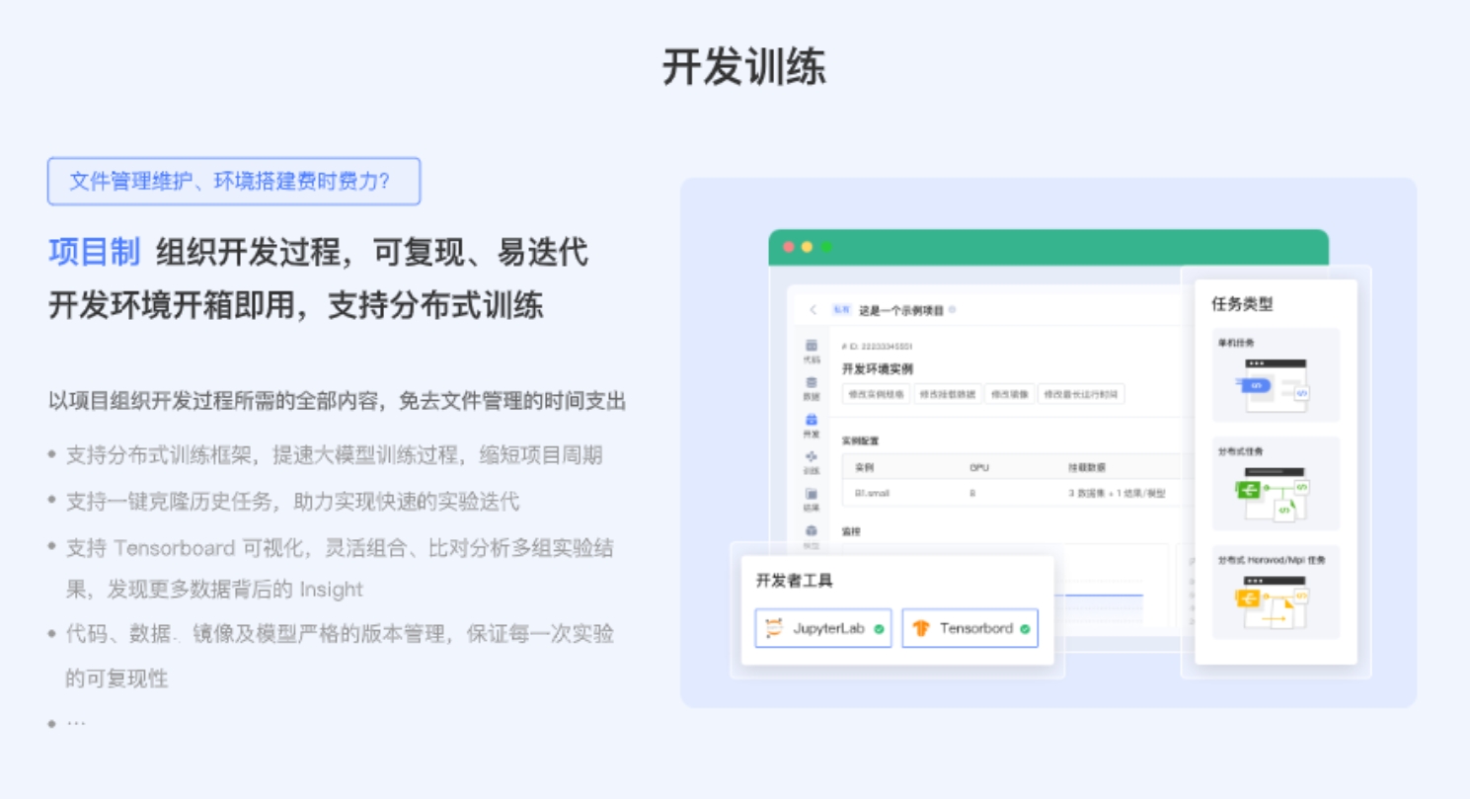Click the 实例配置 section label
The height and width of the screenshot is (799, 1470).
click(x=860, y=440)
